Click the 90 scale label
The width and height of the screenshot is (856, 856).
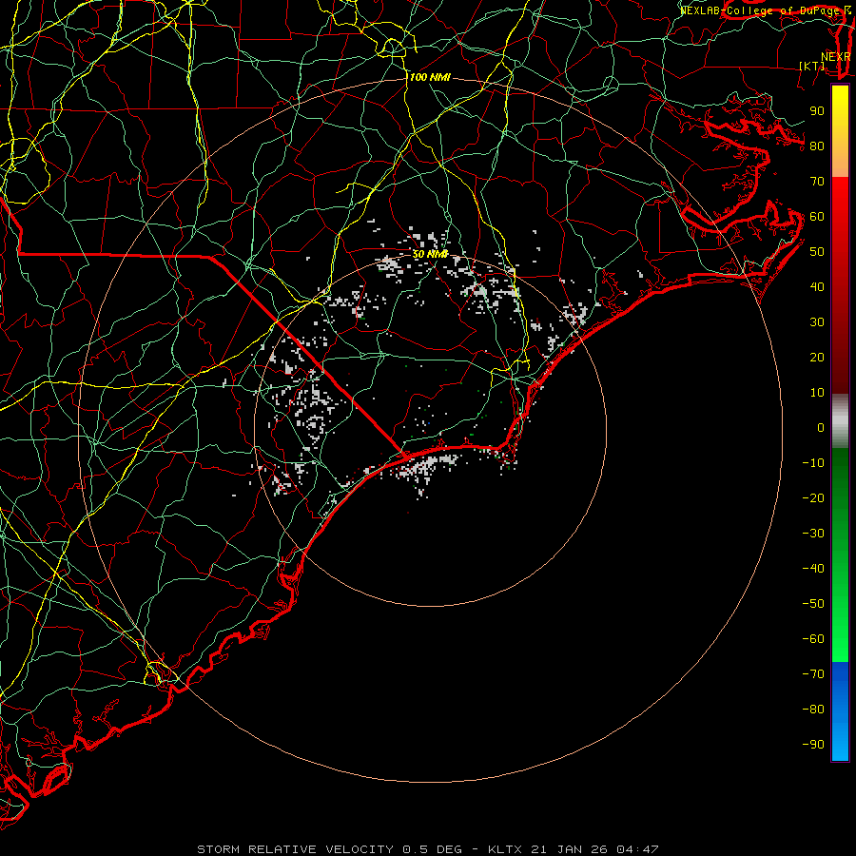click(817, 111)
